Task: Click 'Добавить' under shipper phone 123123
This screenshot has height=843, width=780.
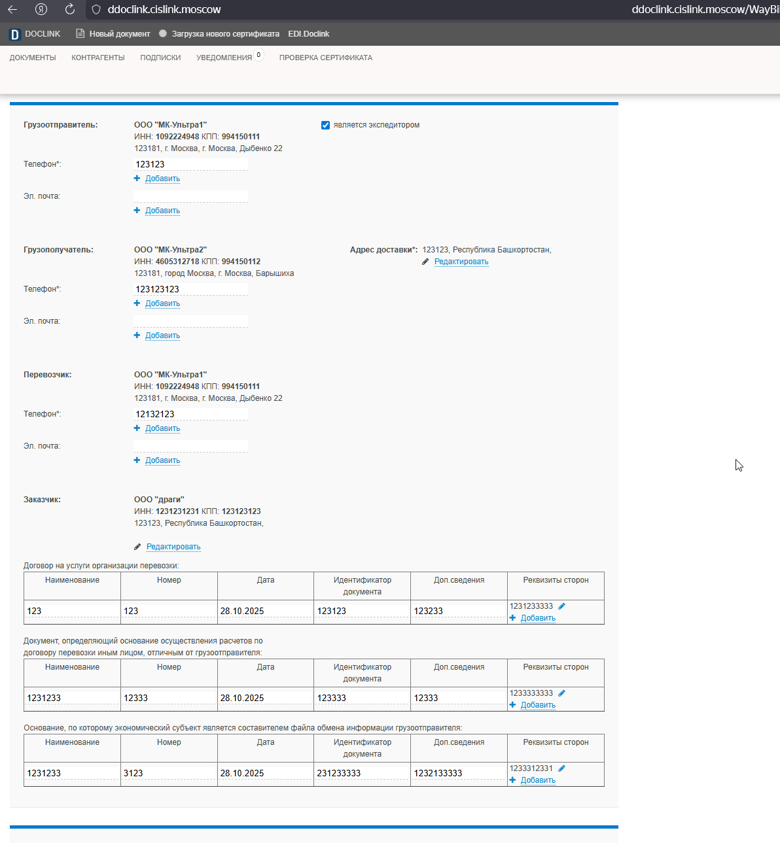Action: click(x=162, y=179)
